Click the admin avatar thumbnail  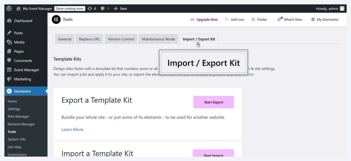pos(342,8)
